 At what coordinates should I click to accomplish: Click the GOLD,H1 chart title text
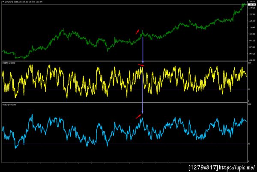pos(9,2)
